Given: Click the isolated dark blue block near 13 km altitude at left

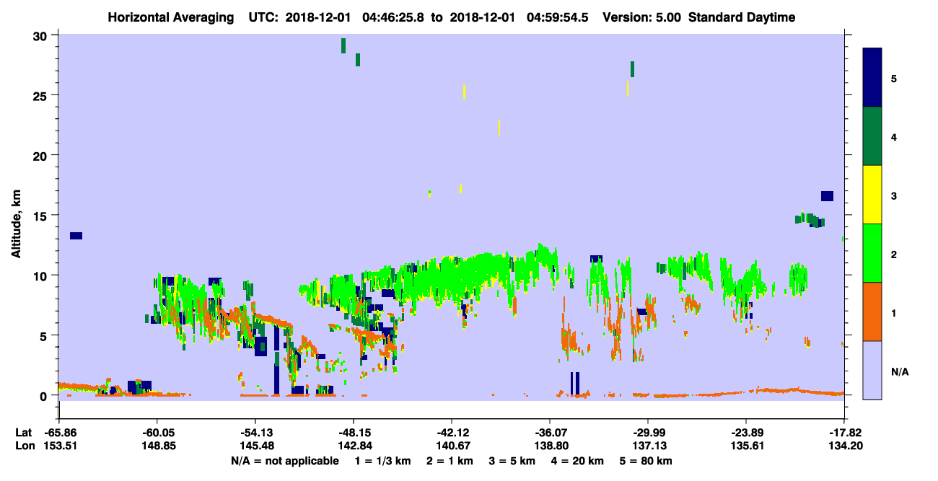Looking at the screenshot, I should tap(76, 236).
